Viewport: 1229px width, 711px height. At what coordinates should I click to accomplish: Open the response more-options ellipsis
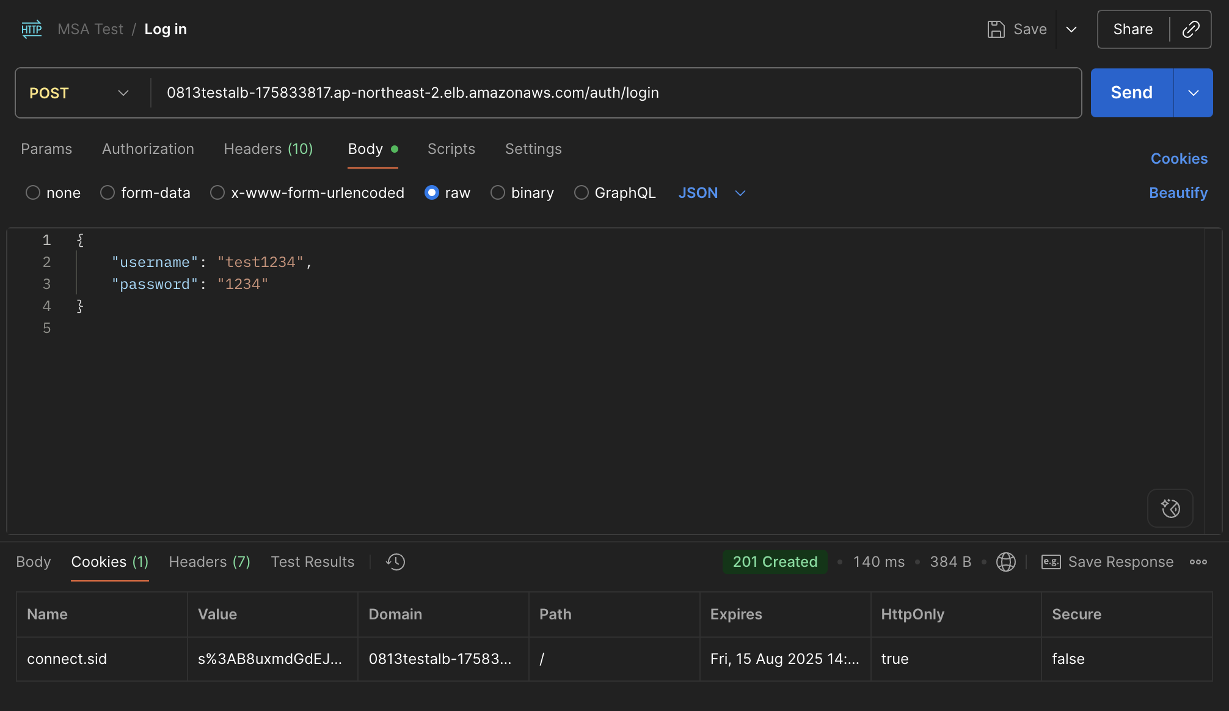(1198, 562)
